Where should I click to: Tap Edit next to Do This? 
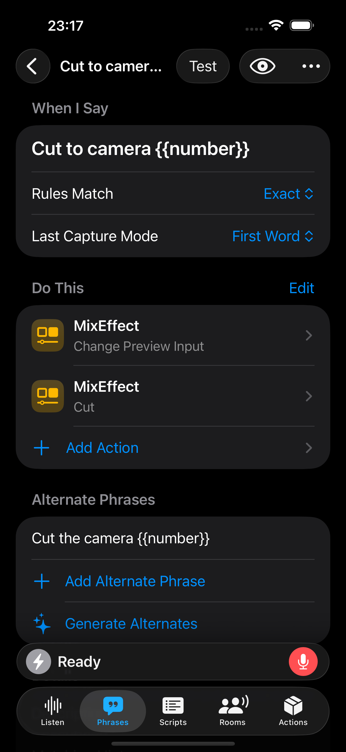click(x=301, y=288)
